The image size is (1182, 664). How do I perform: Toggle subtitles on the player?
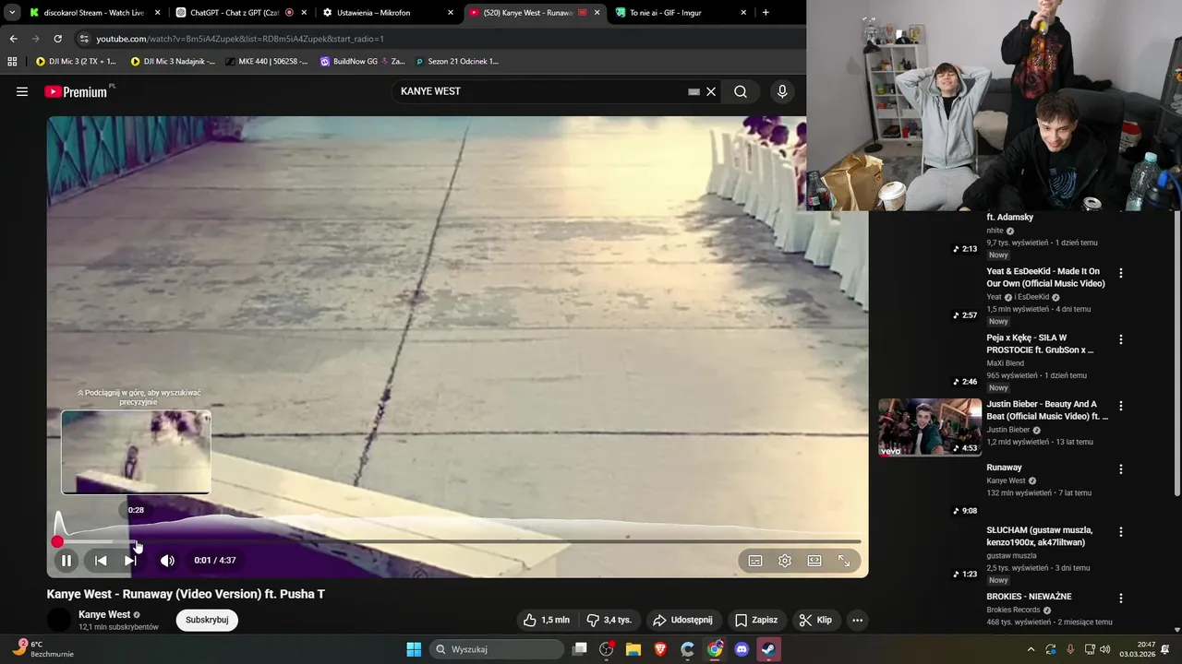tap(755, 560)
